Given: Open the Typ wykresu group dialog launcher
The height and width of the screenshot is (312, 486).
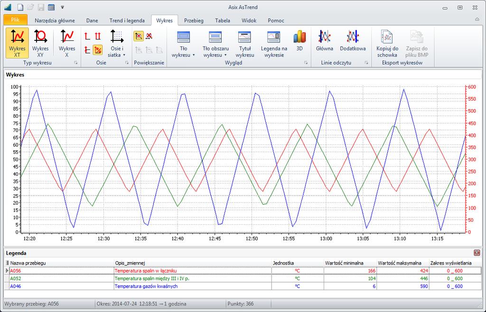Looking at the screenshot, I should 75,63.
